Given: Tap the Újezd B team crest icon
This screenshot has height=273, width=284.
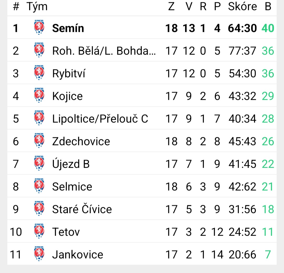Looking at the screenshot, I should click(x=39, y=163).
